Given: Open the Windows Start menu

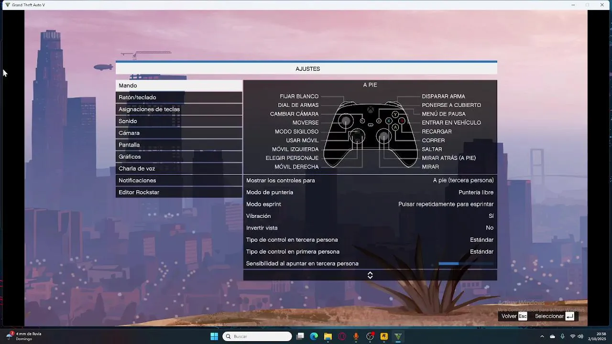Looking at the screenshot, I should 214,336.
